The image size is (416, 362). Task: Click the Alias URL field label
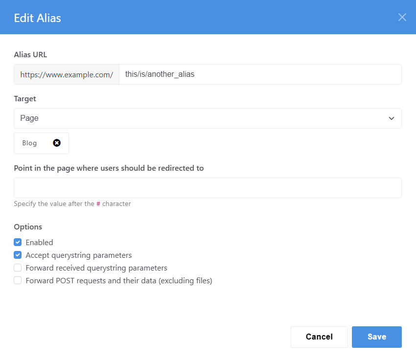[x=30, y=55]
